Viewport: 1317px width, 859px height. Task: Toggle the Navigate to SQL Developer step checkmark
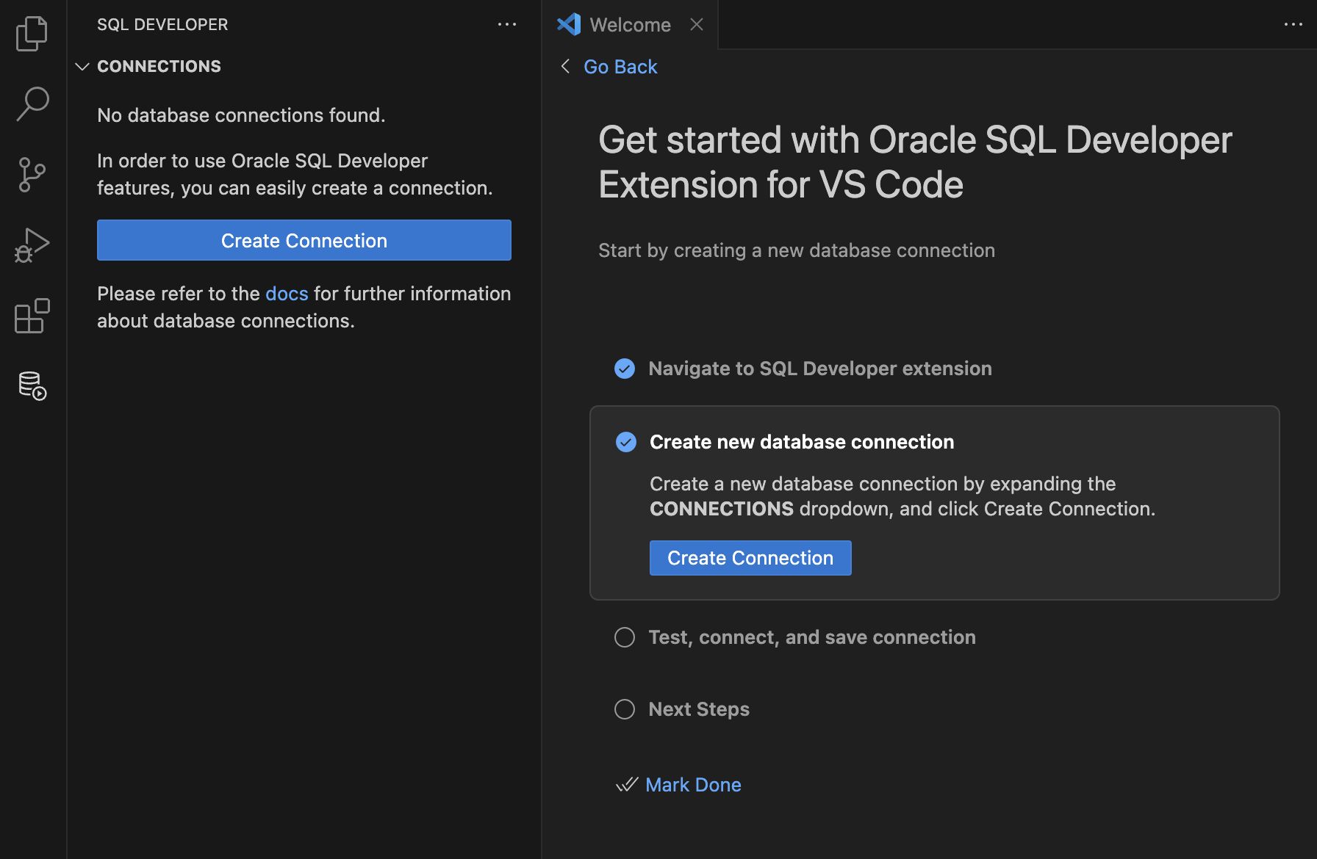pyautogui.click(x=624, y=368)
